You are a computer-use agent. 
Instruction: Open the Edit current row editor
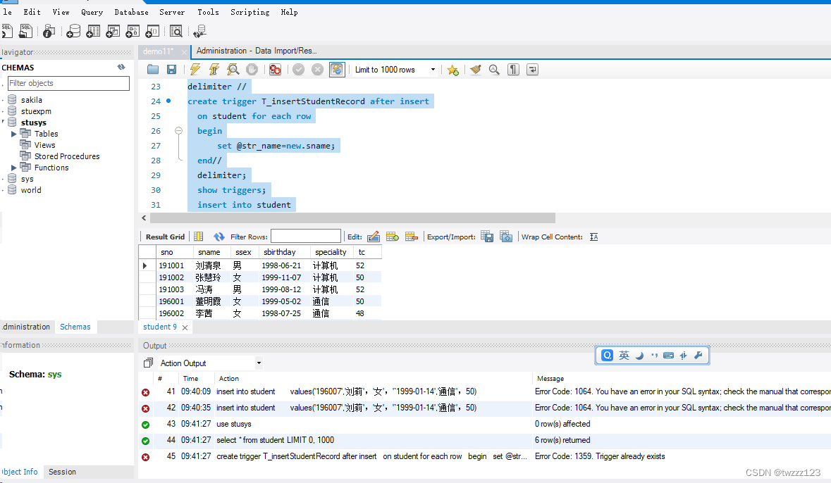[374, 237]
